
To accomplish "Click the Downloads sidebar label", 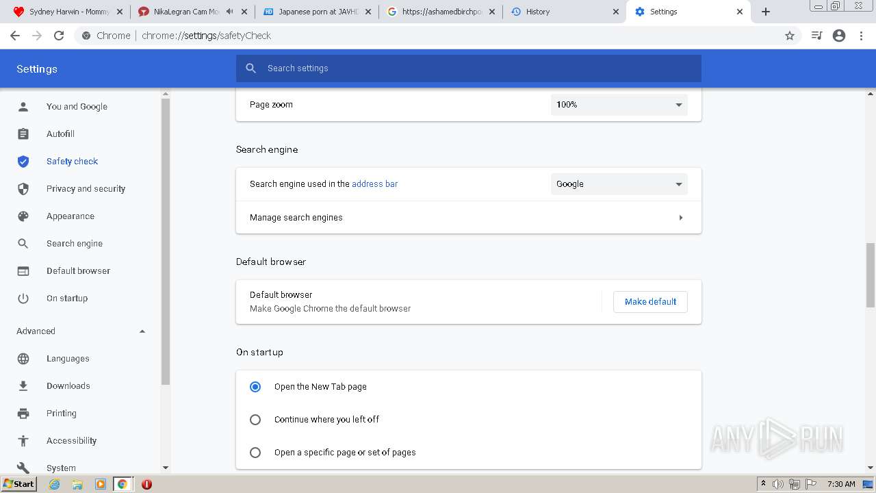I will [x=68, y=386].
